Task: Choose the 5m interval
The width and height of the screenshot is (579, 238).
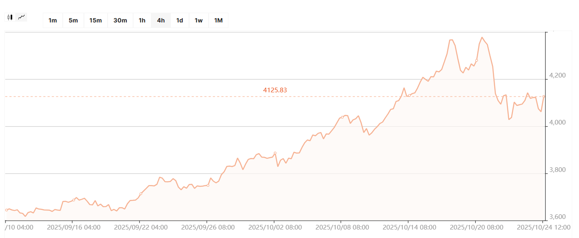Action: pos(73,20)
